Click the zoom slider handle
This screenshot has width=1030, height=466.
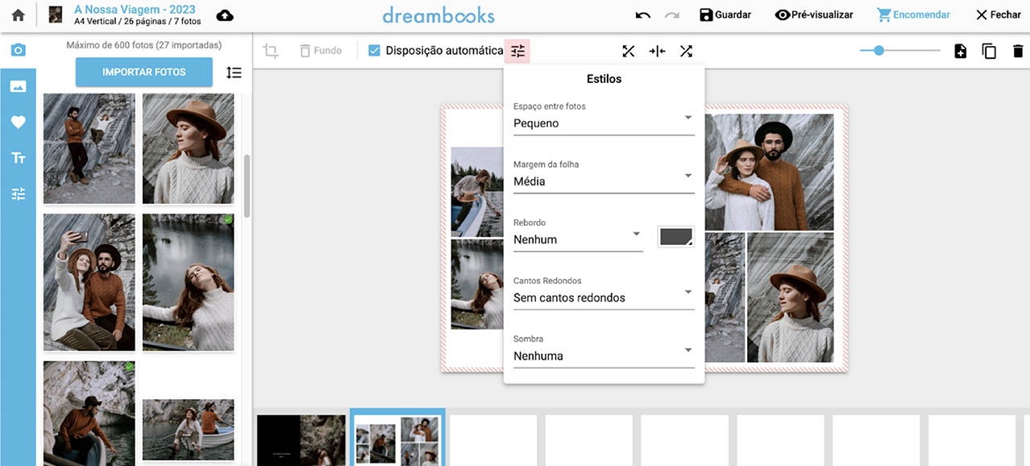pyautogui.click(x=878, y=51)
